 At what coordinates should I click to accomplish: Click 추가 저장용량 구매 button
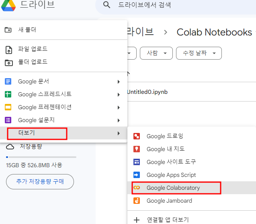click(40, 182)
